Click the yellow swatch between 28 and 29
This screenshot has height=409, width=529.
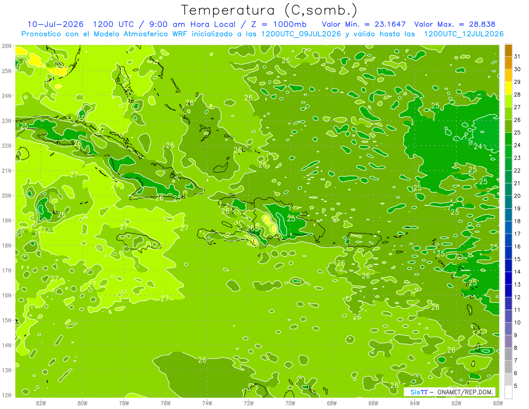pos(508,88)
